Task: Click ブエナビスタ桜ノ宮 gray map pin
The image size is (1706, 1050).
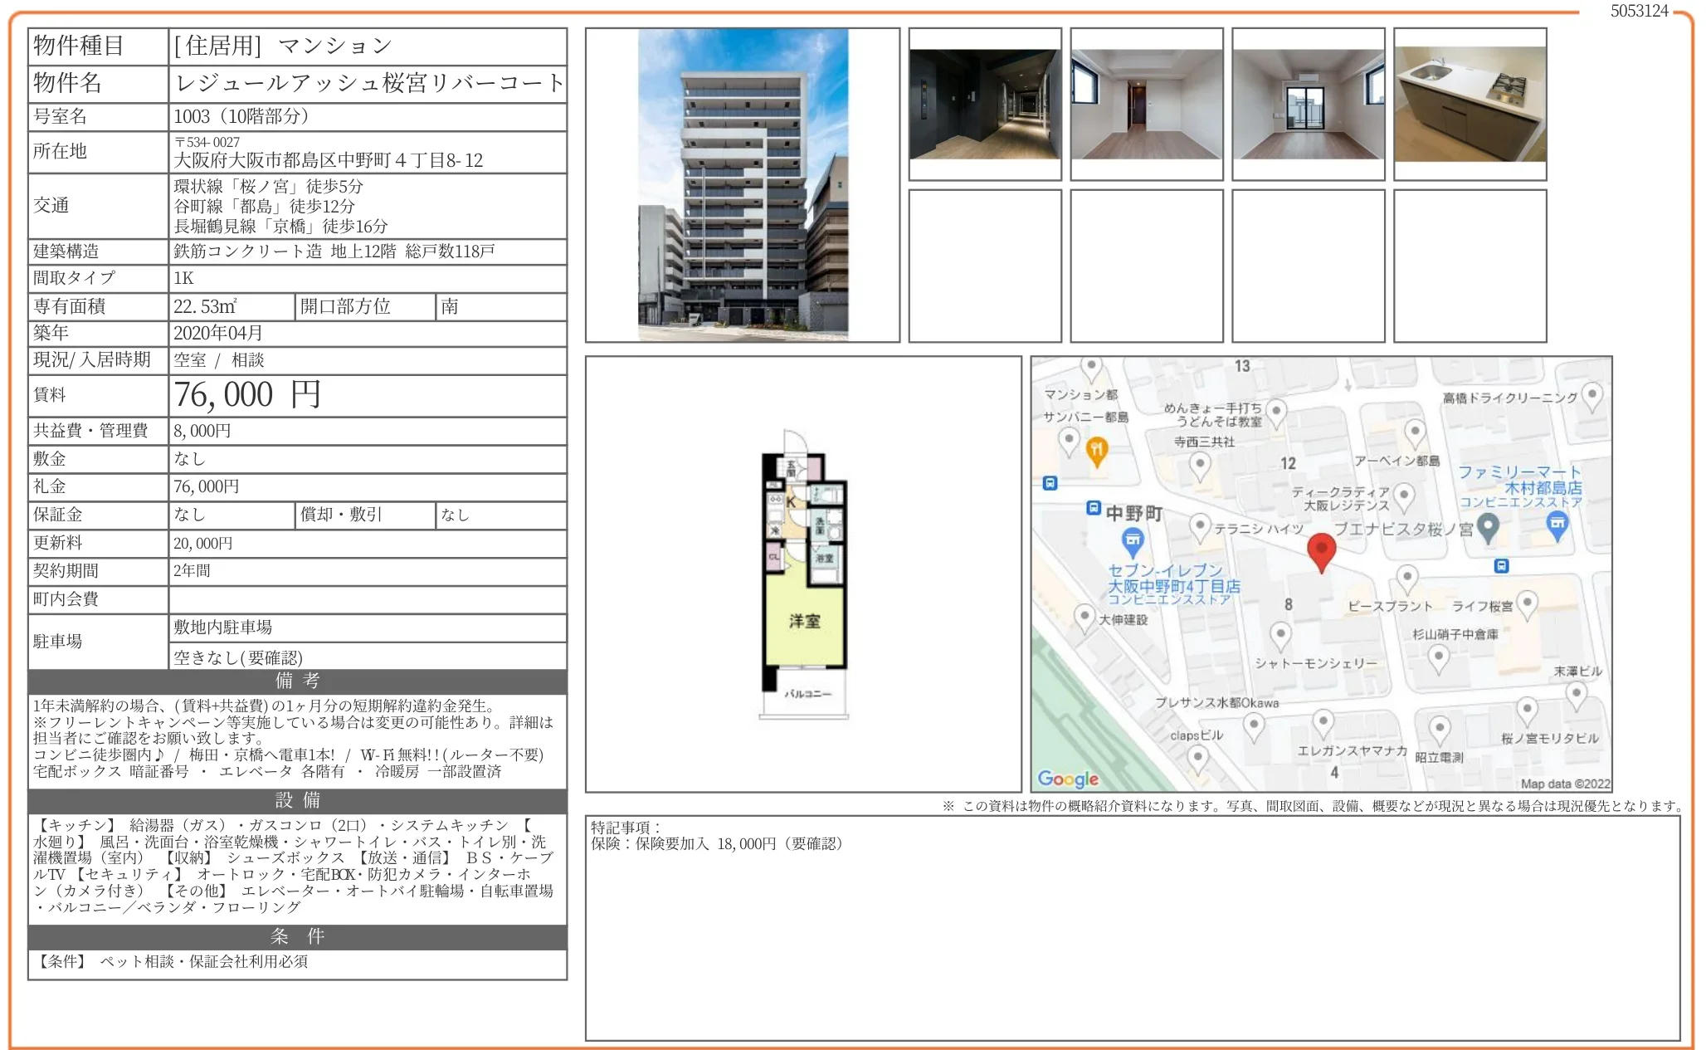Action: tap(1488, 526)
